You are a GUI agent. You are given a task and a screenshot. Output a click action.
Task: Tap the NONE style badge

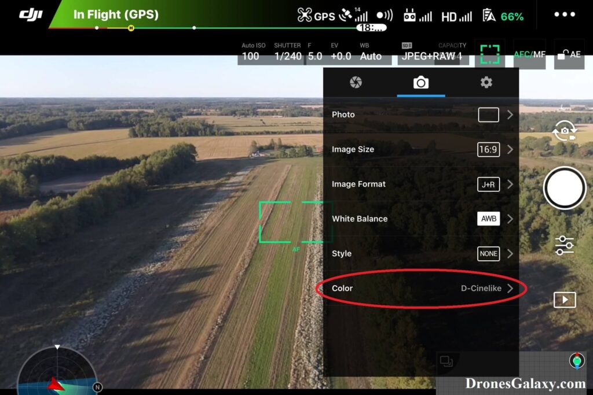tap(488, 254)
